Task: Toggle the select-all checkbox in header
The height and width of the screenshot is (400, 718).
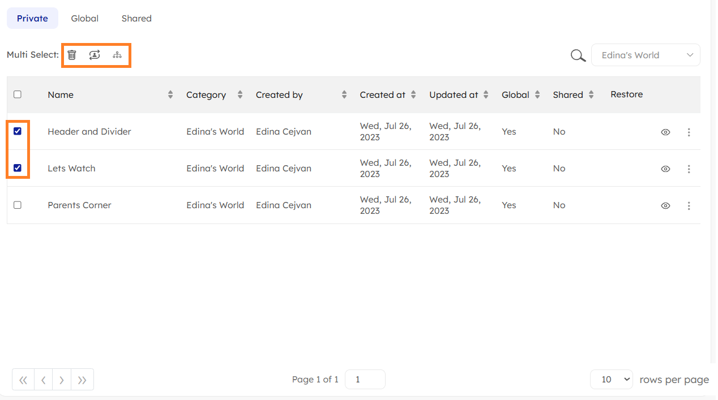Action: point(18,94)
